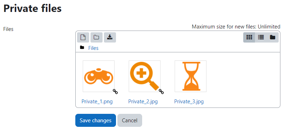Click the Create folder icon

(x=97, y=37)
